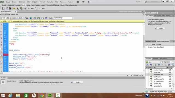Open the Özellikler panel options menu
The width and height of the screenshot is (175, 98).
coord(143,78)
